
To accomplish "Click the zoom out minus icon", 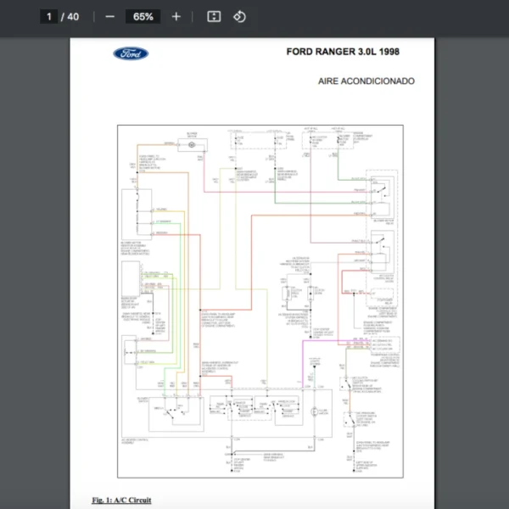I will coord(110,16).
